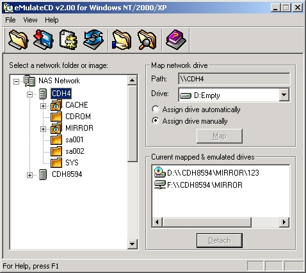Viewport: 306px width, 273px height.
Task: Click the Map button
Action: [220, 136]
